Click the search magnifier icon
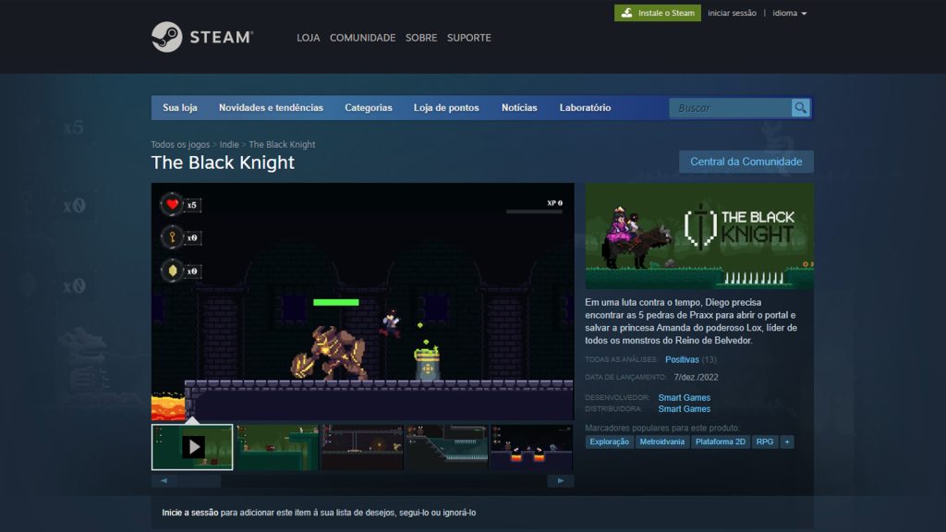The image size is (946, 532). click(x=801, y=108)
